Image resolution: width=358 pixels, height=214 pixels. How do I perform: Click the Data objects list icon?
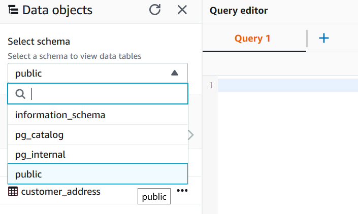14,10
